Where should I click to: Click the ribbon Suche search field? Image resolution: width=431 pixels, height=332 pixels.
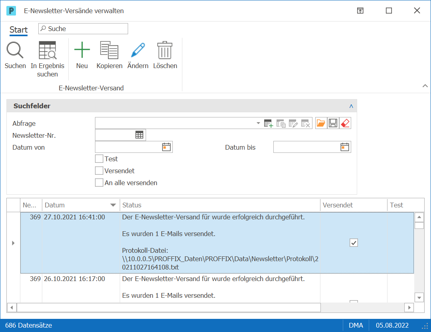pos(83,29)
